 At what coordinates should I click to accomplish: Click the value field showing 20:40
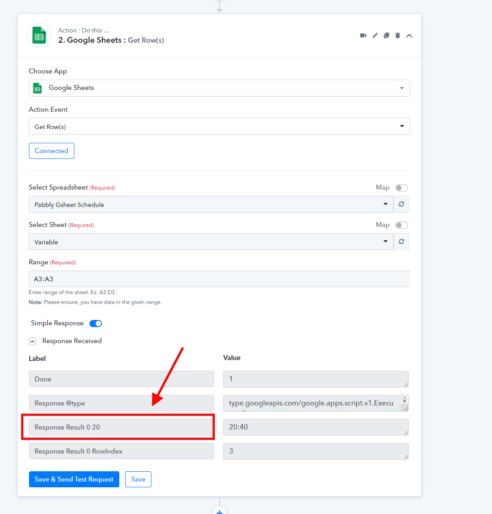316,427
